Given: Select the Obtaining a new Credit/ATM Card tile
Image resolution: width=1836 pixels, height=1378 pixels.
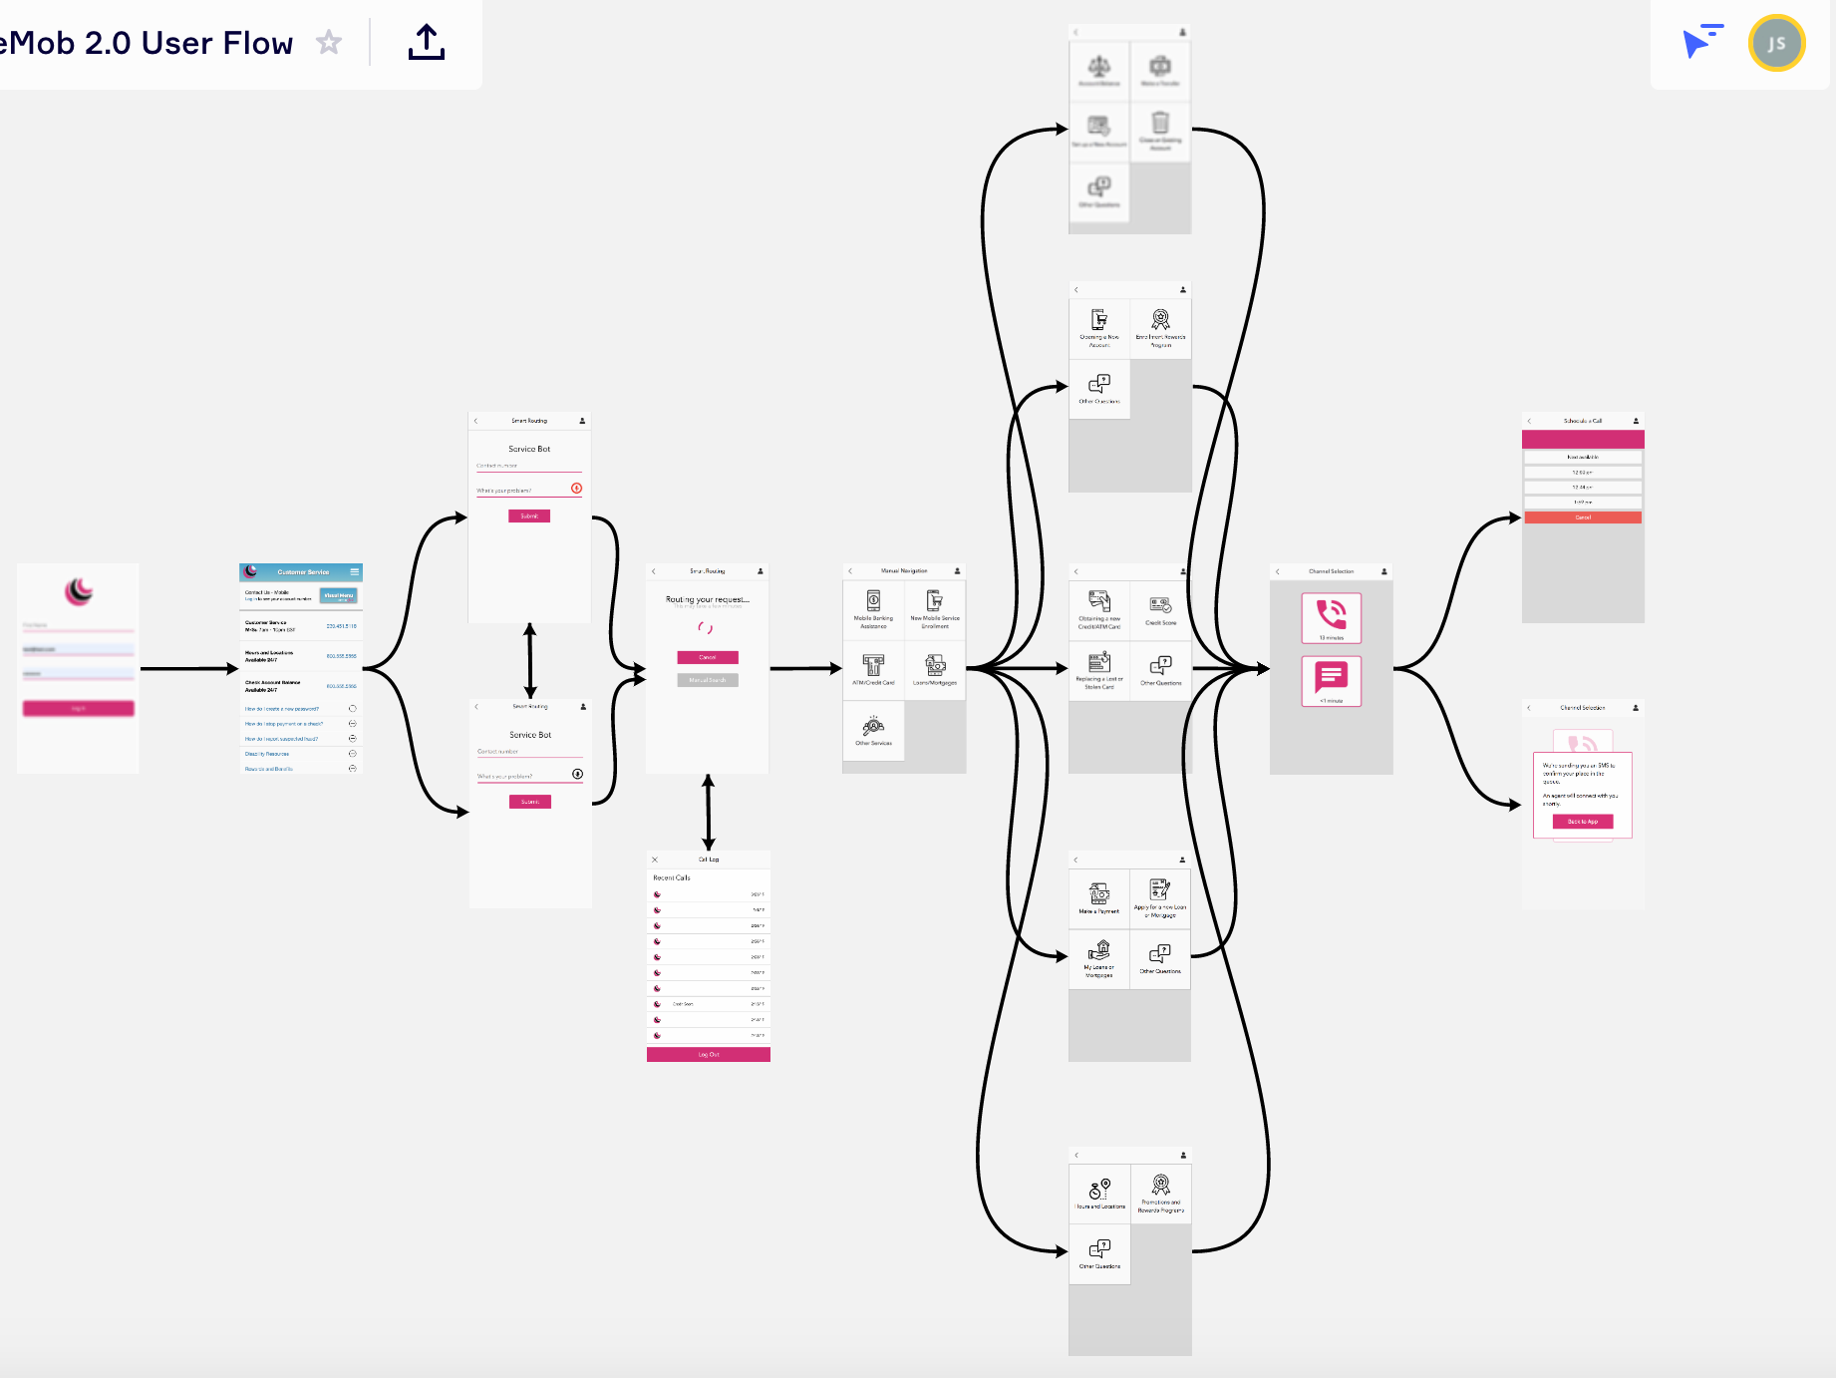Looking at the screenshot, I should click(1099, 610).
